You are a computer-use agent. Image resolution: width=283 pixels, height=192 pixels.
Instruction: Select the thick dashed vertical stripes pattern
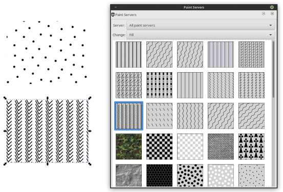coord(159,86)
